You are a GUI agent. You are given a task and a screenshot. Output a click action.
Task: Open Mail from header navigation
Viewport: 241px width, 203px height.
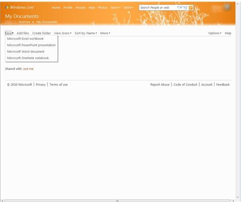click(x=92, y=8)
